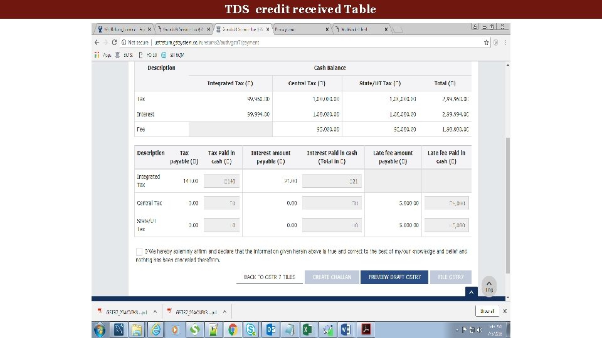
Task: Click the CREATE CHALLAN button
Action: click(x=332, y=277)
